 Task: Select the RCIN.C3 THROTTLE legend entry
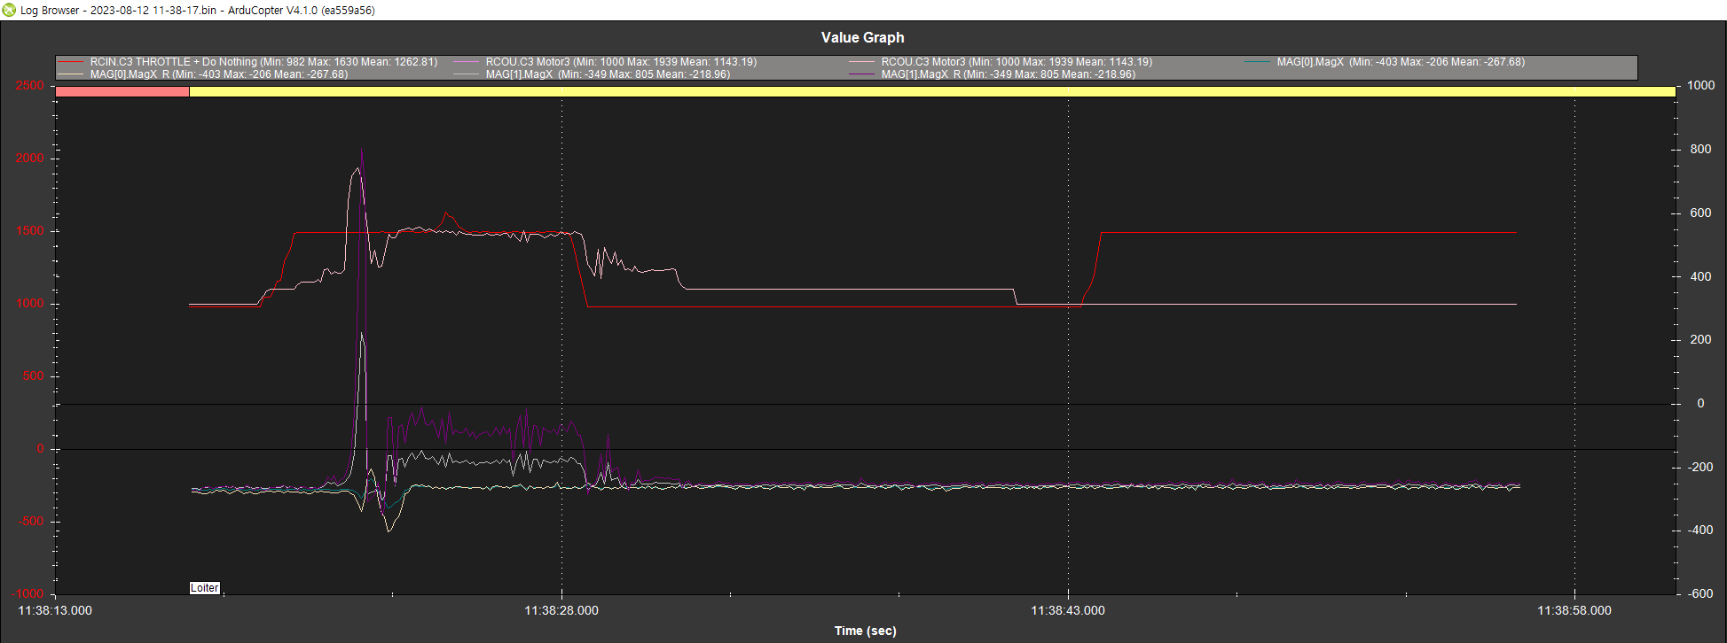(x=263, y=62)
